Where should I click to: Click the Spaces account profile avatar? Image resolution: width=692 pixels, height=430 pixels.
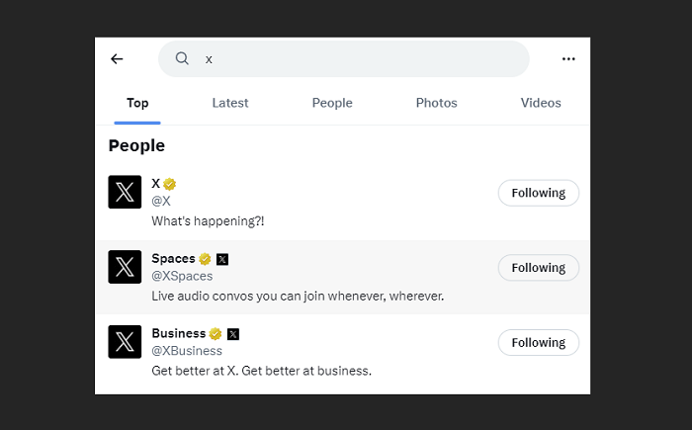pos(125,267)
